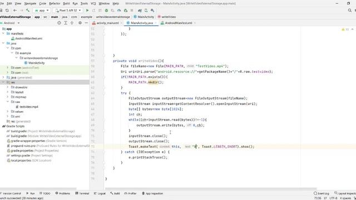The height and width of the screenshot is (200, 356).
Task: Expand the com (androidTest) package
Action: (x=7, y=68)
